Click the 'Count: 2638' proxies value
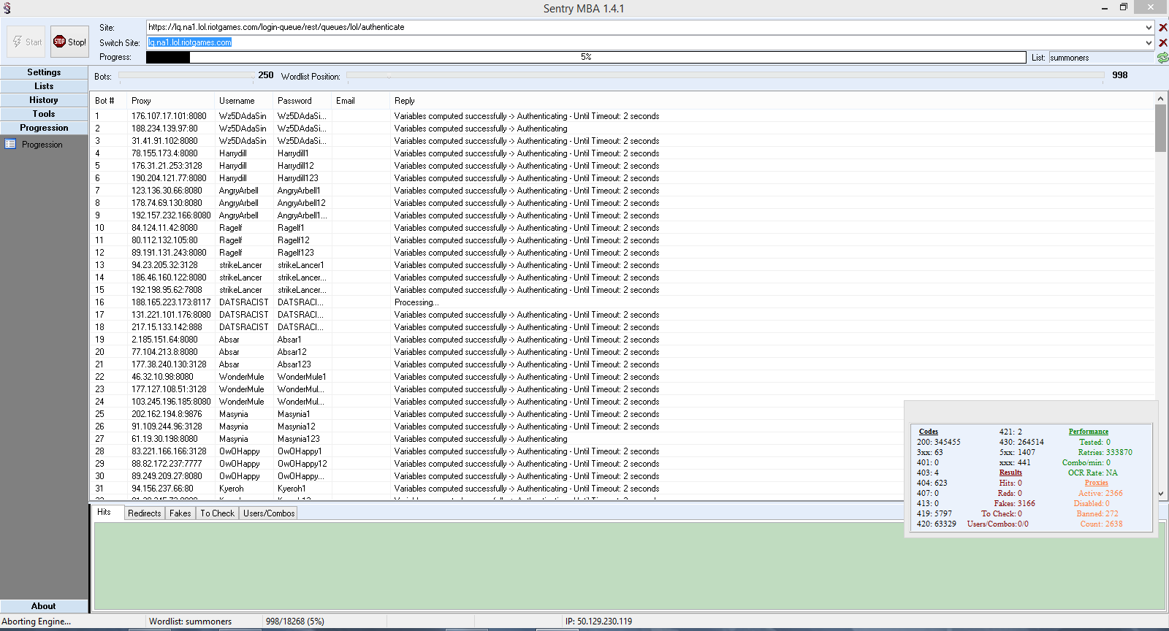 point(1101,524)
